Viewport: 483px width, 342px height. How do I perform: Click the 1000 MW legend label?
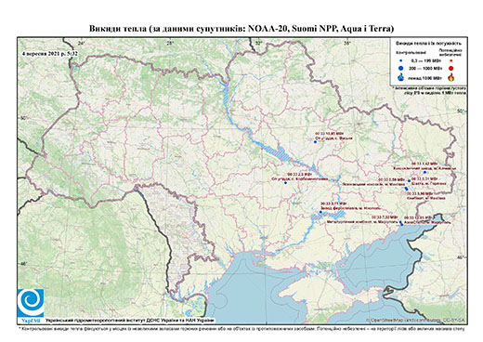[x=424, y=77]
